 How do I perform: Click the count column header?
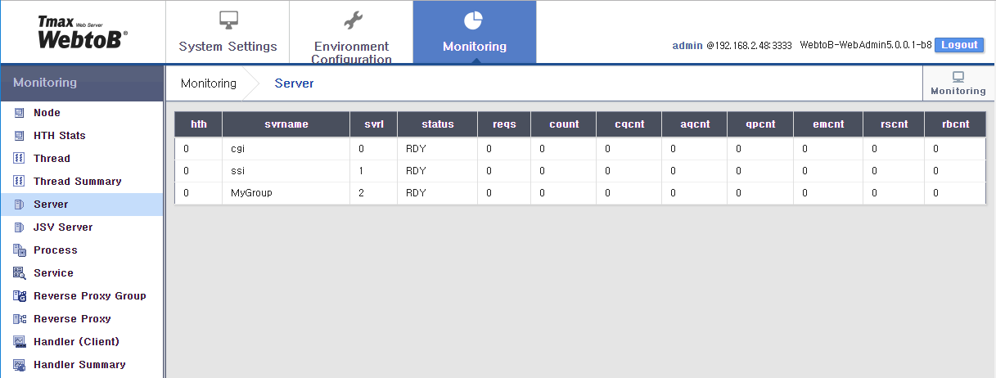click(564, 124)
